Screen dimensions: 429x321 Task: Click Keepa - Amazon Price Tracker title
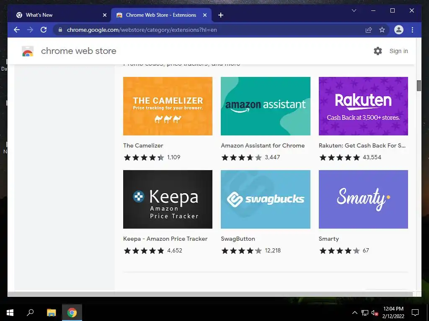[165, 239]
